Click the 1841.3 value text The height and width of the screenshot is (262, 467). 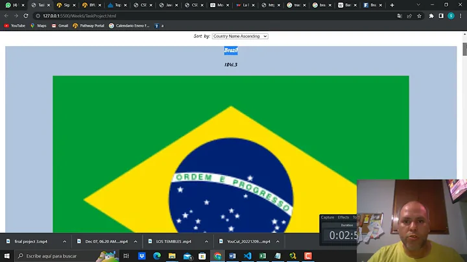(231, 65)
